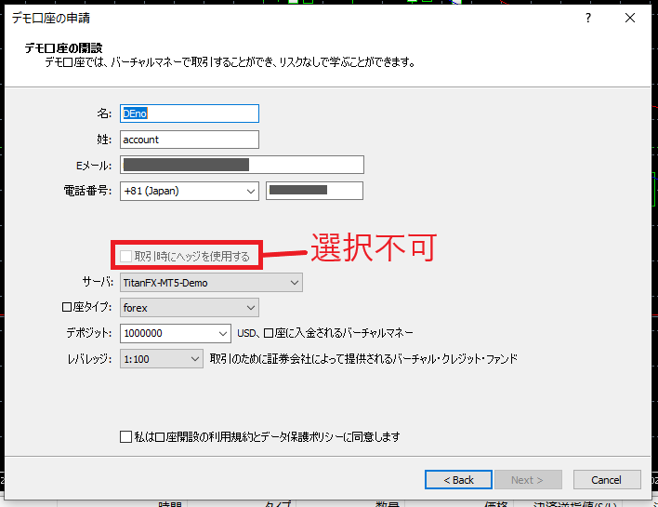Viewport: 658px width, 507px height.
Task: Click the 口座タイプ: label
Action: point(86,308)
